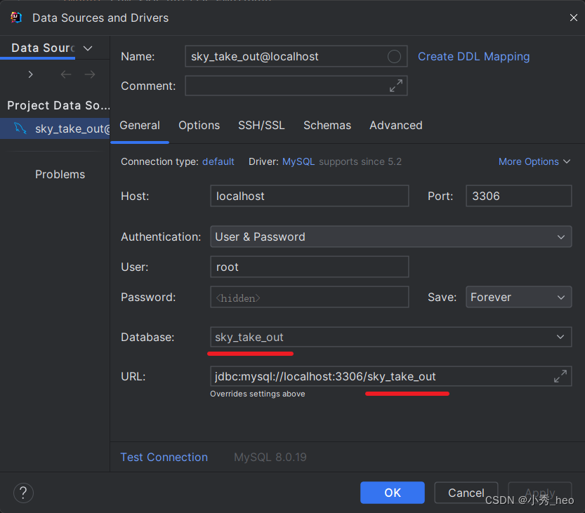
Task: Expand the URL field editor
Action: tap(560, 377)
